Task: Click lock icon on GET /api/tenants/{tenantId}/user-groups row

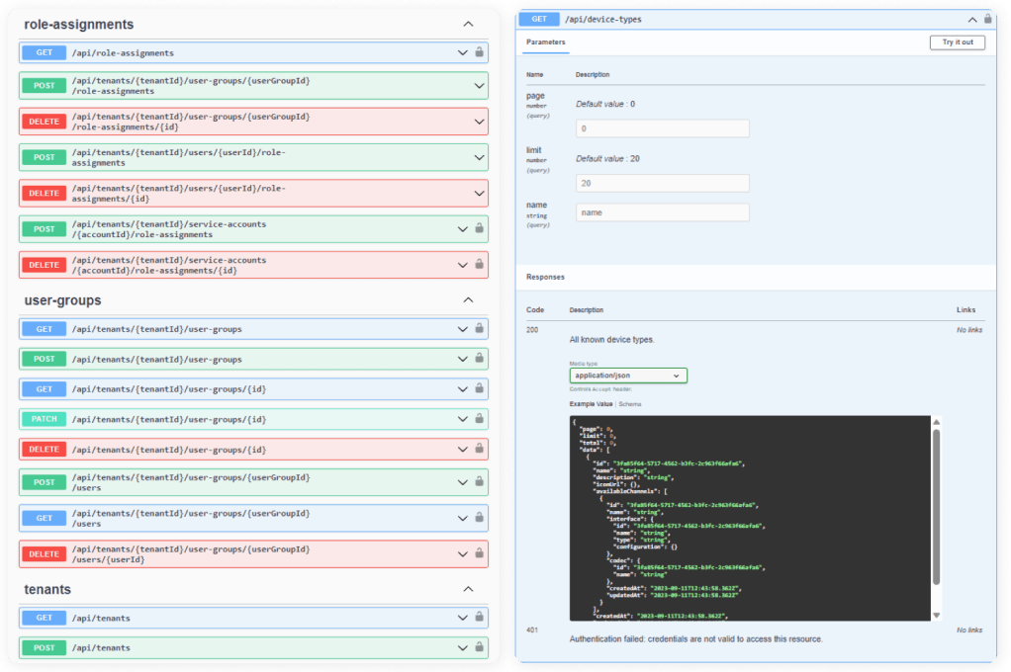Action: (x=479, y=329)
